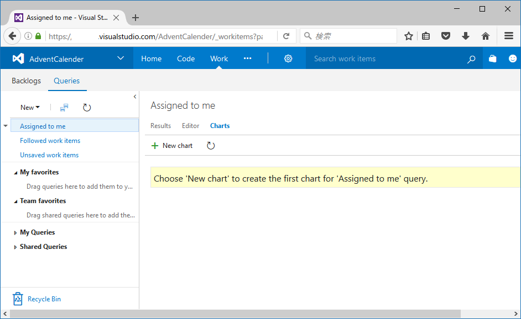The width and height of the screenshot is (521, 319).
Task: Open settings gear in the header
Action: [x=288, y=59]
